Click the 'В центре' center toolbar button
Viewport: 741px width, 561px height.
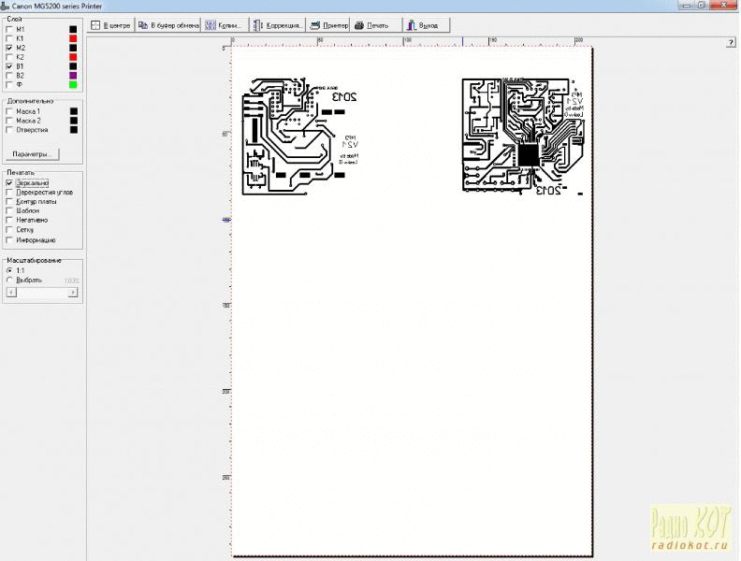coord(111,25)
